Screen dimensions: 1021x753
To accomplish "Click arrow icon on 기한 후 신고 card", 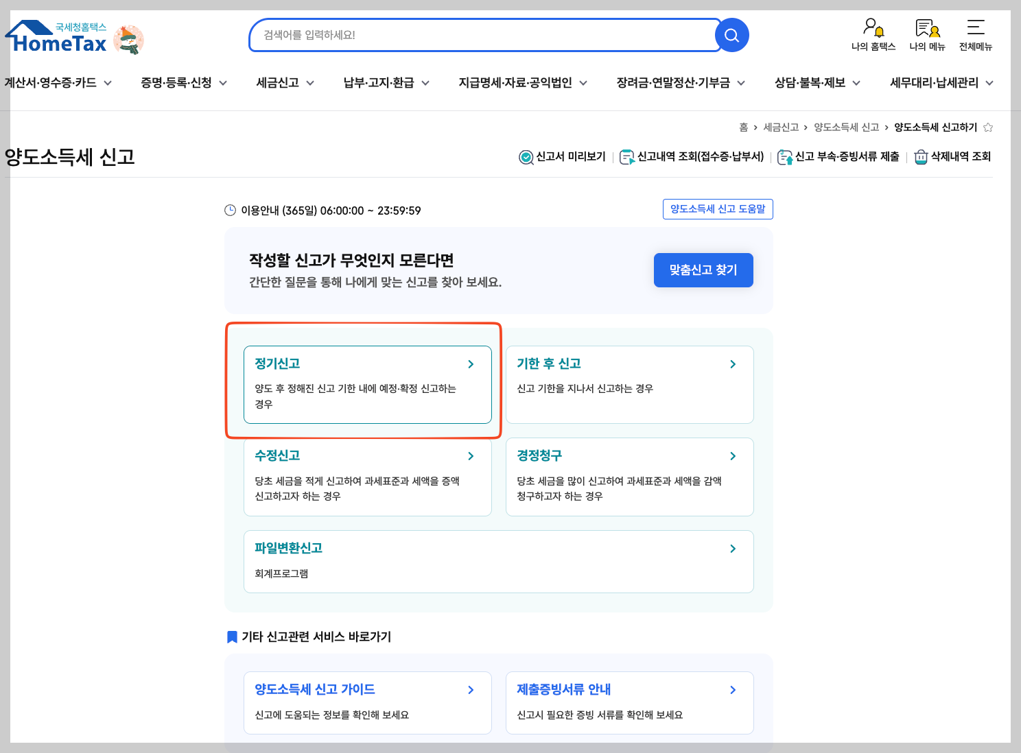I will 733,364.
